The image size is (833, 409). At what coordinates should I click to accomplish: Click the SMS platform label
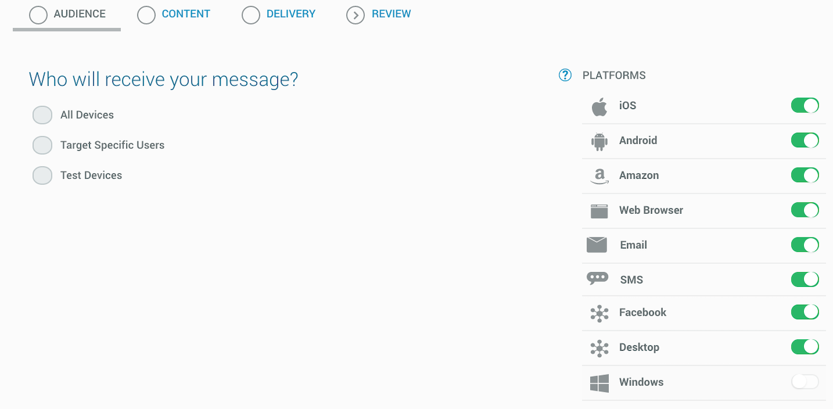point(631,280)
